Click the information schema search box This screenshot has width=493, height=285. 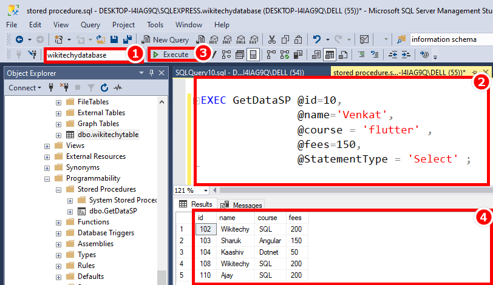[x=452, y=39]
